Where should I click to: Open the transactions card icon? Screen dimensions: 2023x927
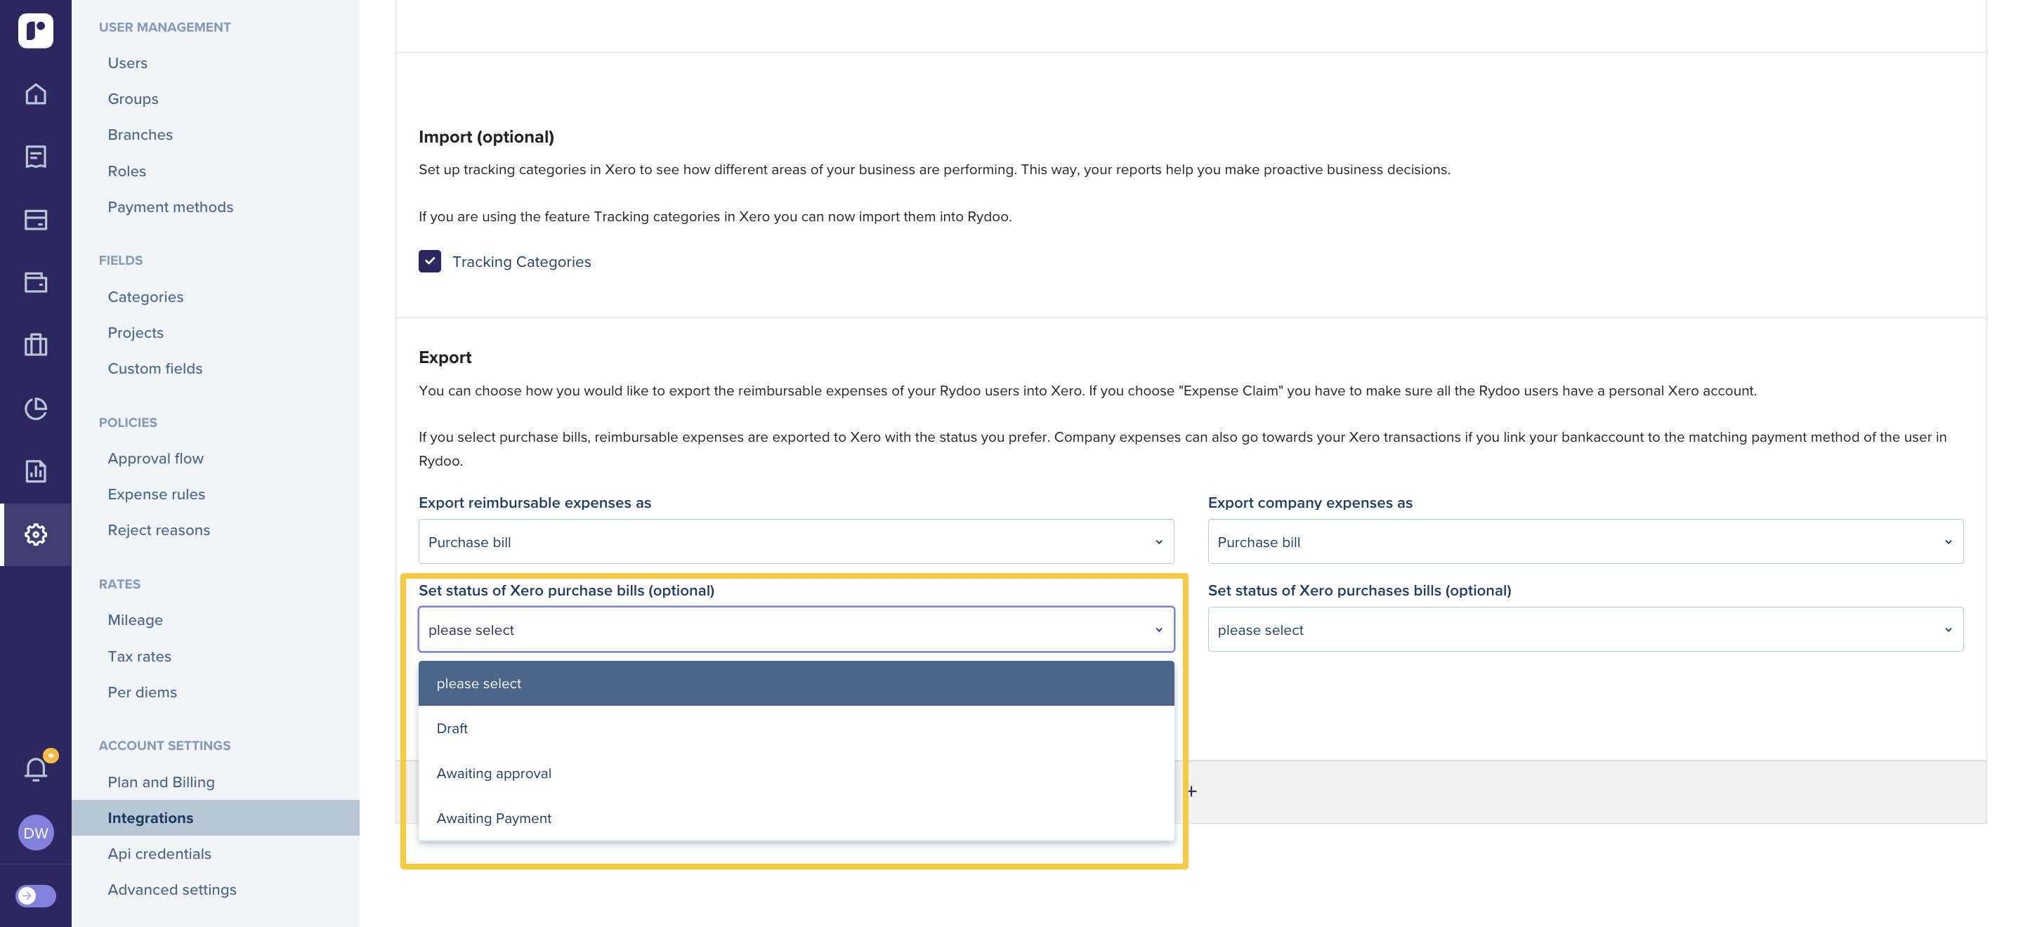(x=35, y=220)
